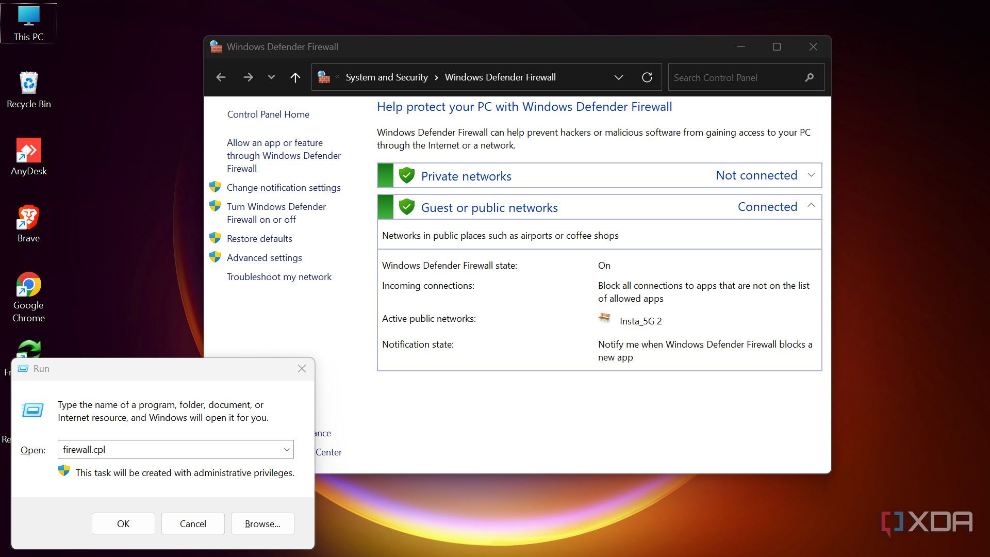Screen dimensions: 990x557
Task: Click the Firewall window title bar icon
Action: (217, 47)
